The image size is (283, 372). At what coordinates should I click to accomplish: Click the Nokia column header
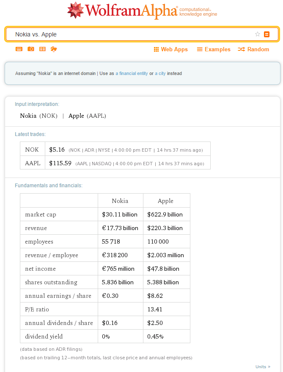click(120, 201)
